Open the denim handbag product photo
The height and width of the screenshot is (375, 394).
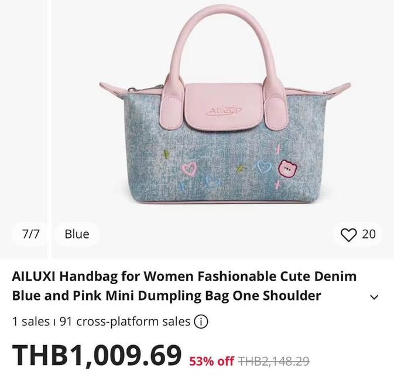click(x=225, y=104)
